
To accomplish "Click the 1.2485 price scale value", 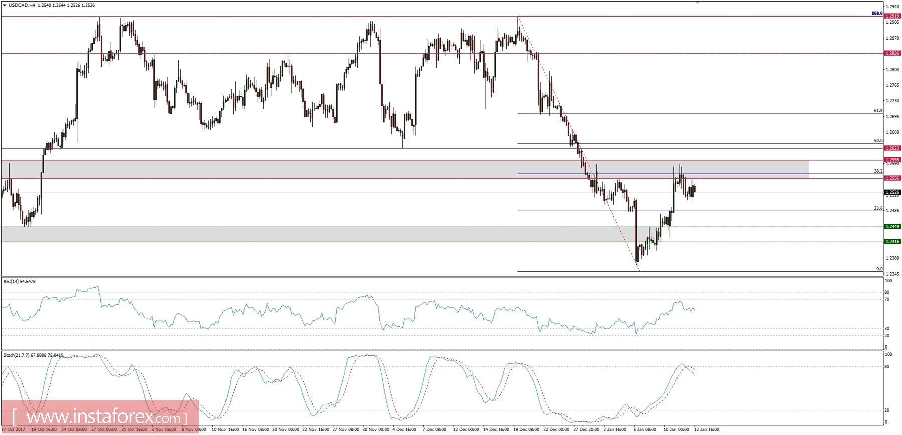I will pos(892,211).
